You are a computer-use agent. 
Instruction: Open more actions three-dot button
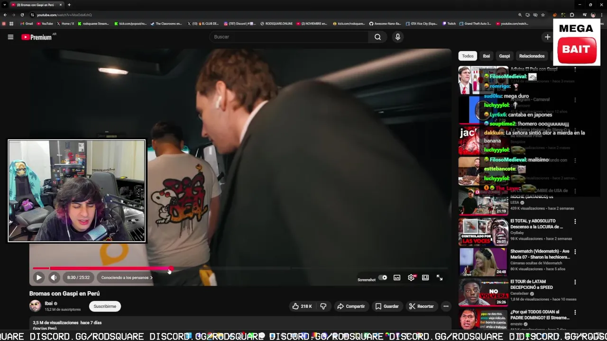(x=446, y=306)
